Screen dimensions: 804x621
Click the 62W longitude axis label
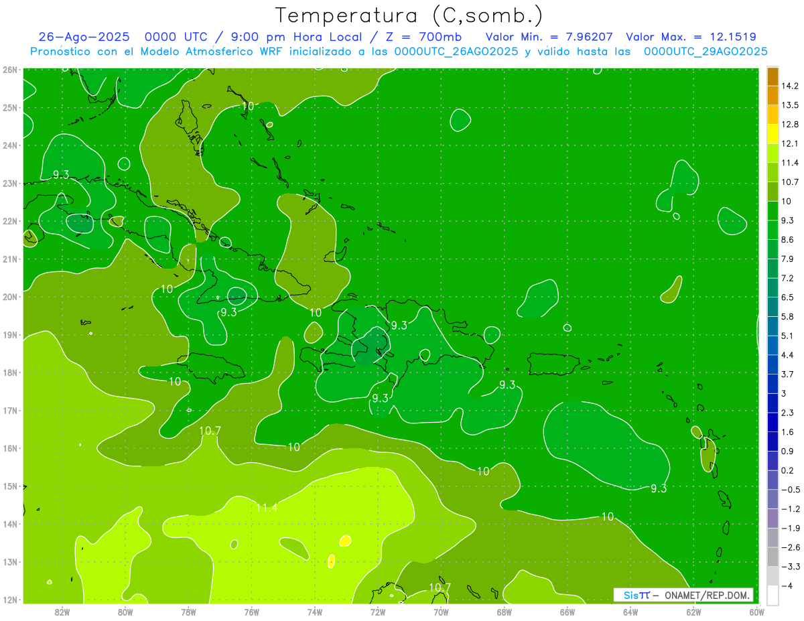click(693, 611)
